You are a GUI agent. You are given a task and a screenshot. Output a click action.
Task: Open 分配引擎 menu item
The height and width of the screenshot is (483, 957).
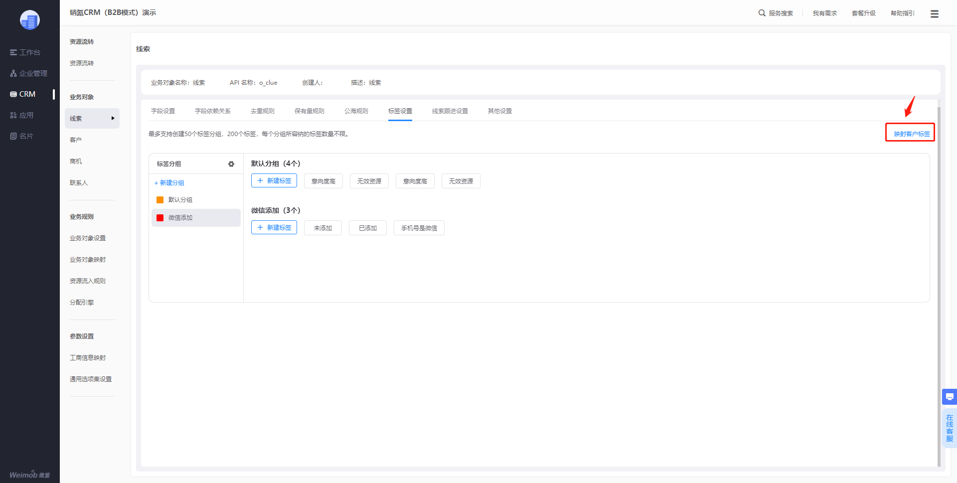(82, 303)
